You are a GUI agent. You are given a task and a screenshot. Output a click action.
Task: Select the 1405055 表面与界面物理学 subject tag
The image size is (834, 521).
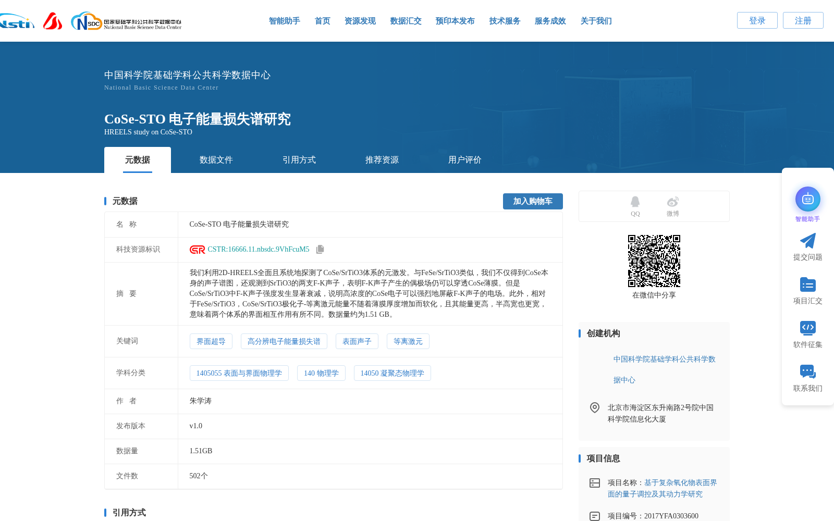point(239,373)
